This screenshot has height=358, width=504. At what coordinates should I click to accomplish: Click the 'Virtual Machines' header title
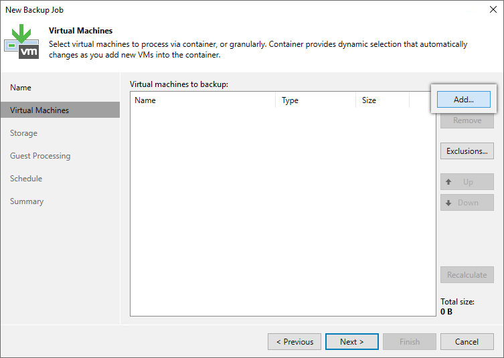(x=81, y=31)
